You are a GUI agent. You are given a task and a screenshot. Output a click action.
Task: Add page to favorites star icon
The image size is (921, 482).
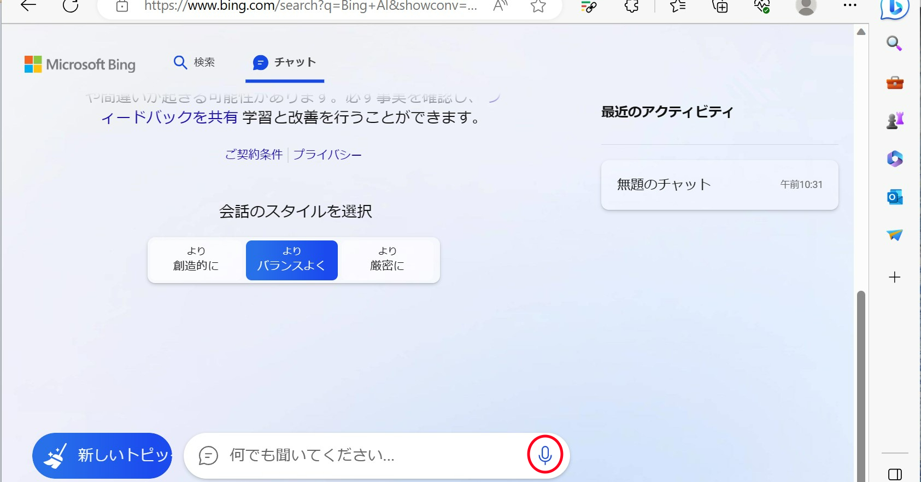point(538,6)
